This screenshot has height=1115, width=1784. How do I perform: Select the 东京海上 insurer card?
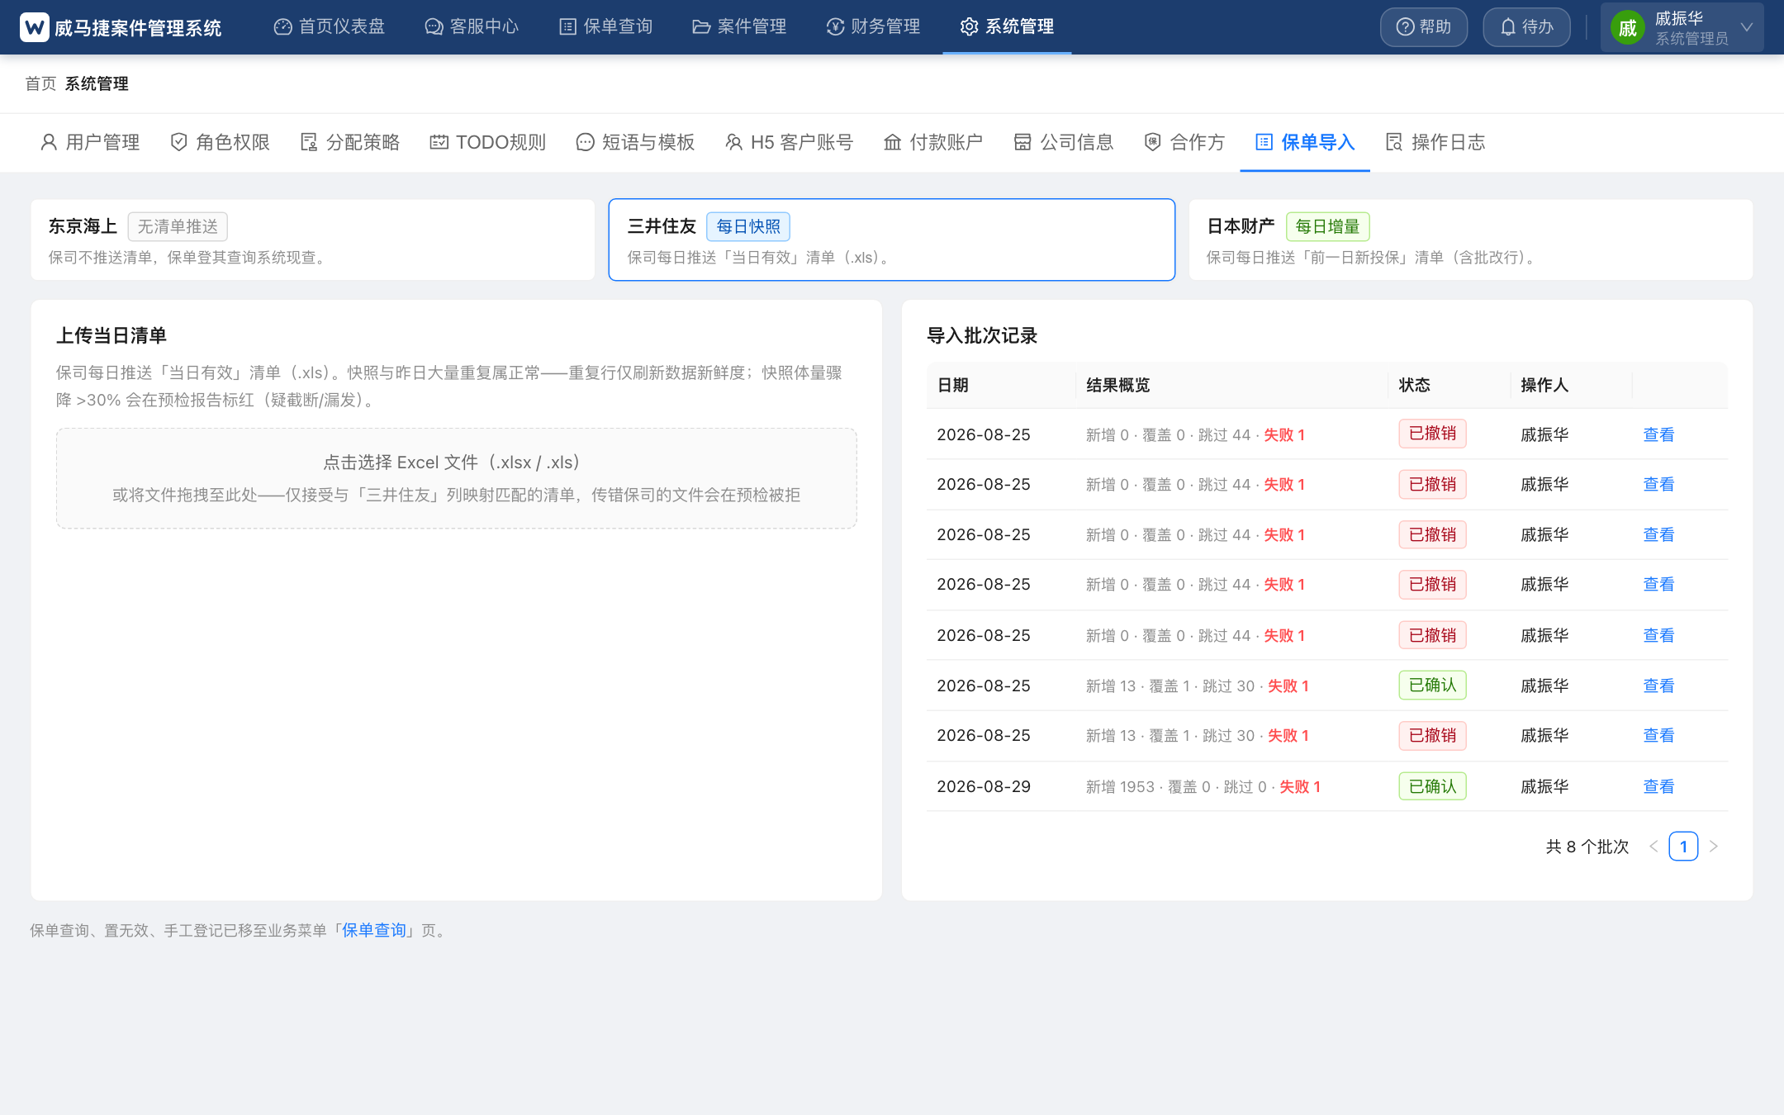313,240
